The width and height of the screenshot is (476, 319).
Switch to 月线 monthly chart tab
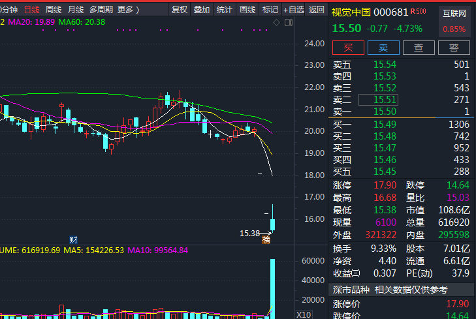tap(76, 10)
